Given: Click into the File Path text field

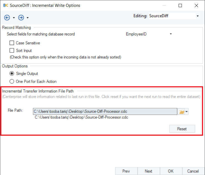Looking at the screenshot, I should point(105,111).
